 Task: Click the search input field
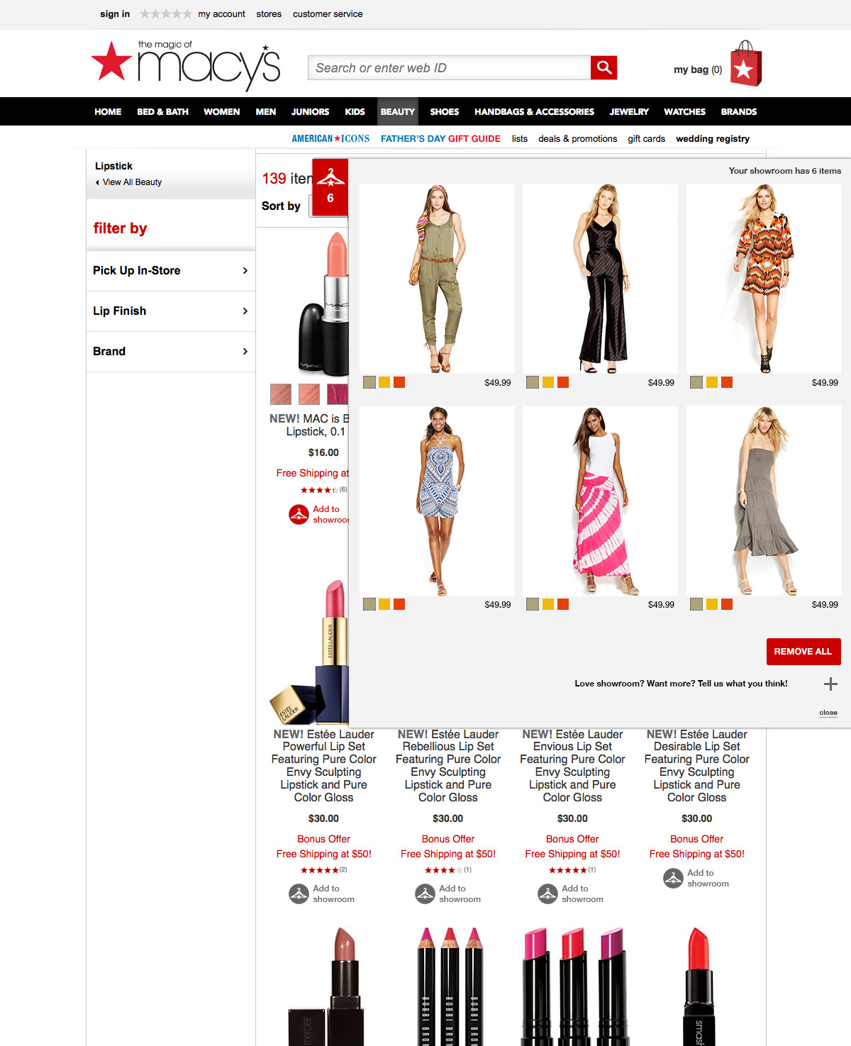coord(450,67)
